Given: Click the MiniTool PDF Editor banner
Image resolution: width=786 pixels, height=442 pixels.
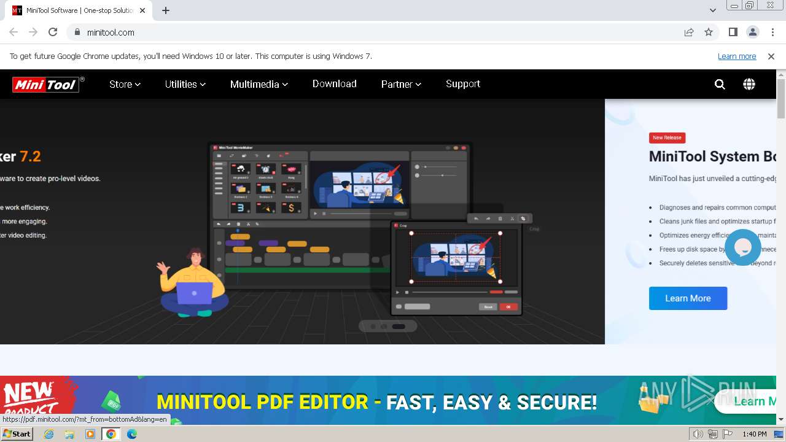Looking at the screenshot, I should 388,400.
